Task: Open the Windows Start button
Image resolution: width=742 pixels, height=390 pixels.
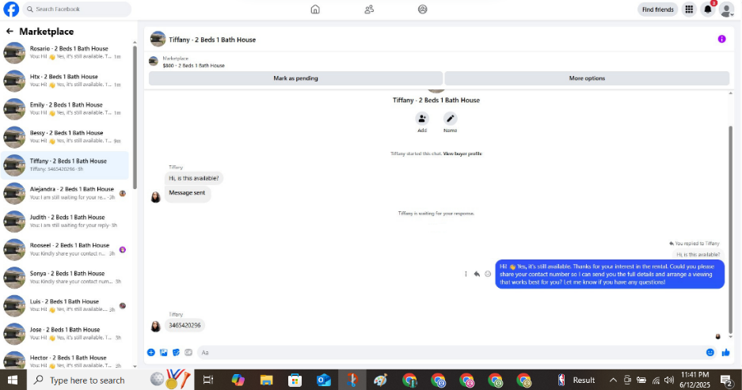Action: click(x=13, y=380)
